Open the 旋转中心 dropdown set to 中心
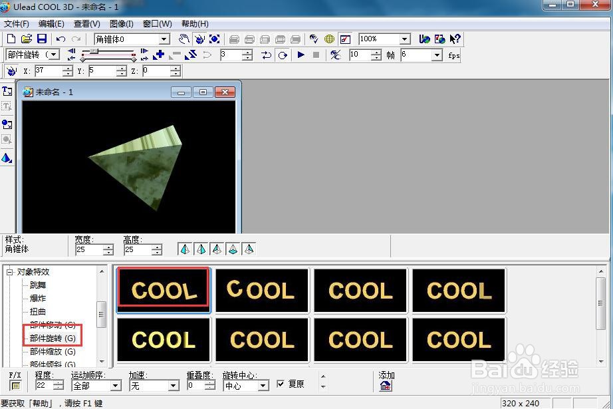This screenshot has height=409, width=613. [x=263, y=386]
